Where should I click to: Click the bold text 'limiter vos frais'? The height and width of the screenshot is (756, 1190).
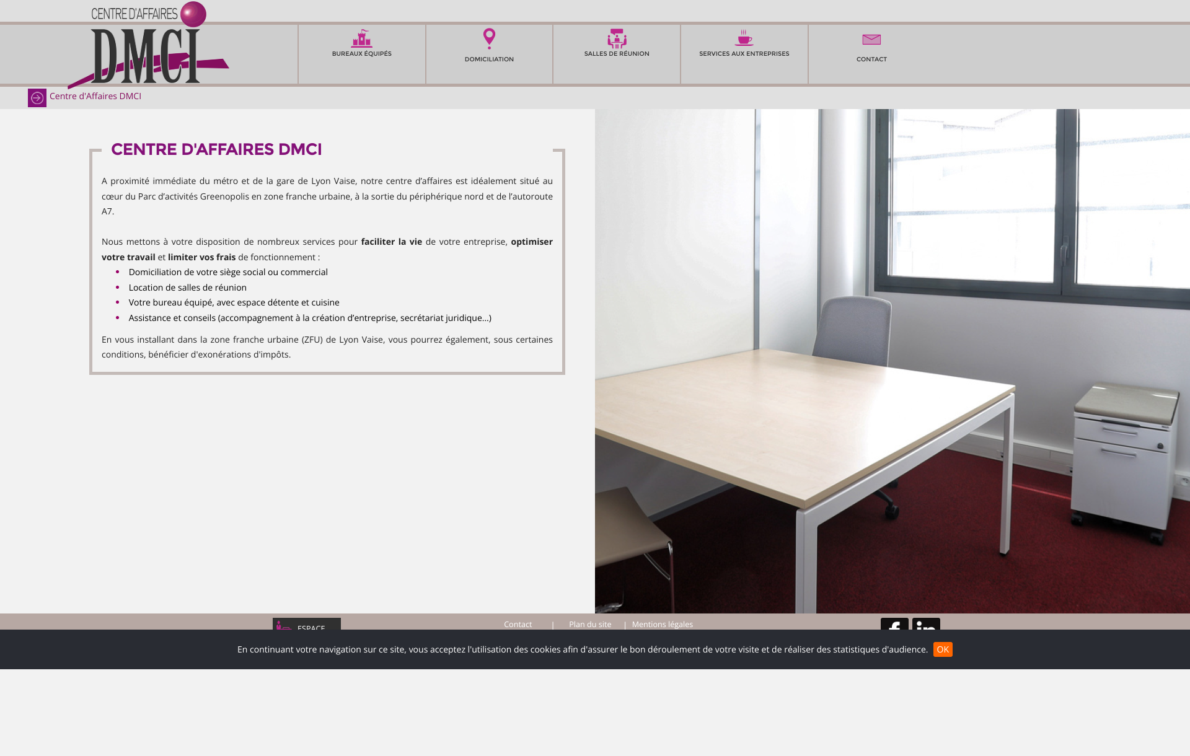(x=202, y=257)
